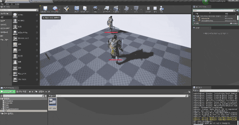Open the Modes tools icon
239x125 pixels.
tap(66, 8)
